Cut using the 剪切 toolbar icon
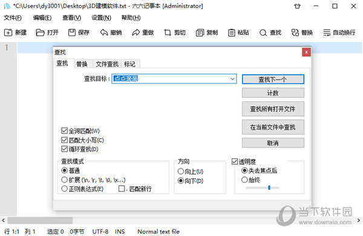Screen dimensions: 363x236 pos(168,33)
